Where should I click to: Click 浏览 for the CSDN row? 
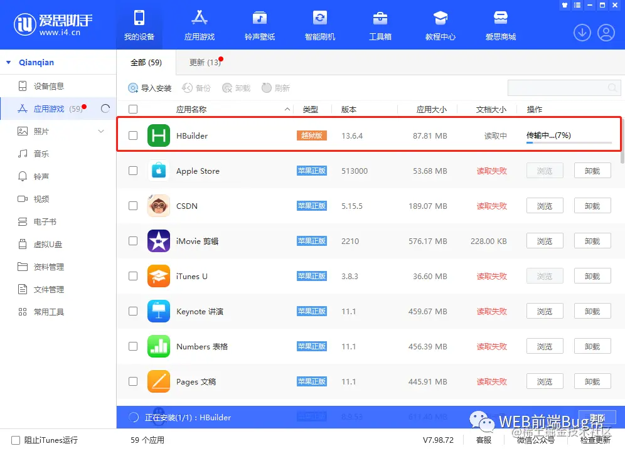click(545, 206)
